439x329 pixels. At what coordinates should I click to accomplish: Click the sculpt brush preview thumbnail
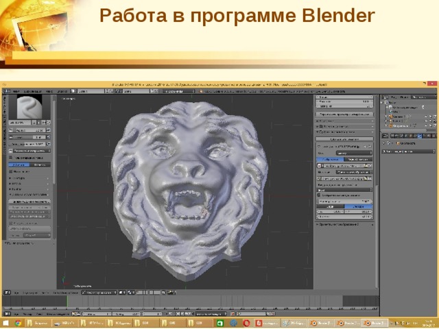coord(29,107)
